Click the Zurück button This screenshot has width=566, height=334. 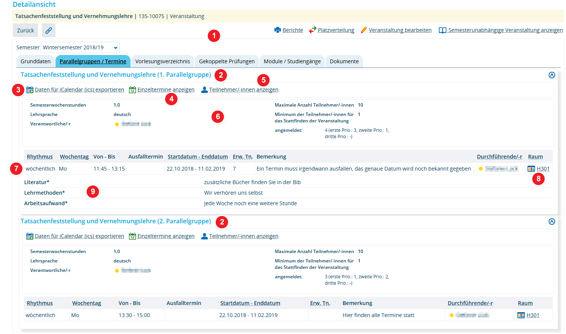(x=26, y=31)
